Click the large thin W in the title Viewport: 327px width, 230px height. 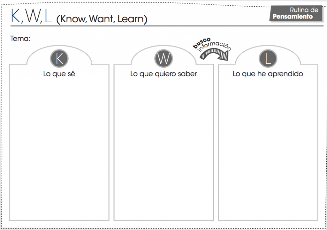32,16
